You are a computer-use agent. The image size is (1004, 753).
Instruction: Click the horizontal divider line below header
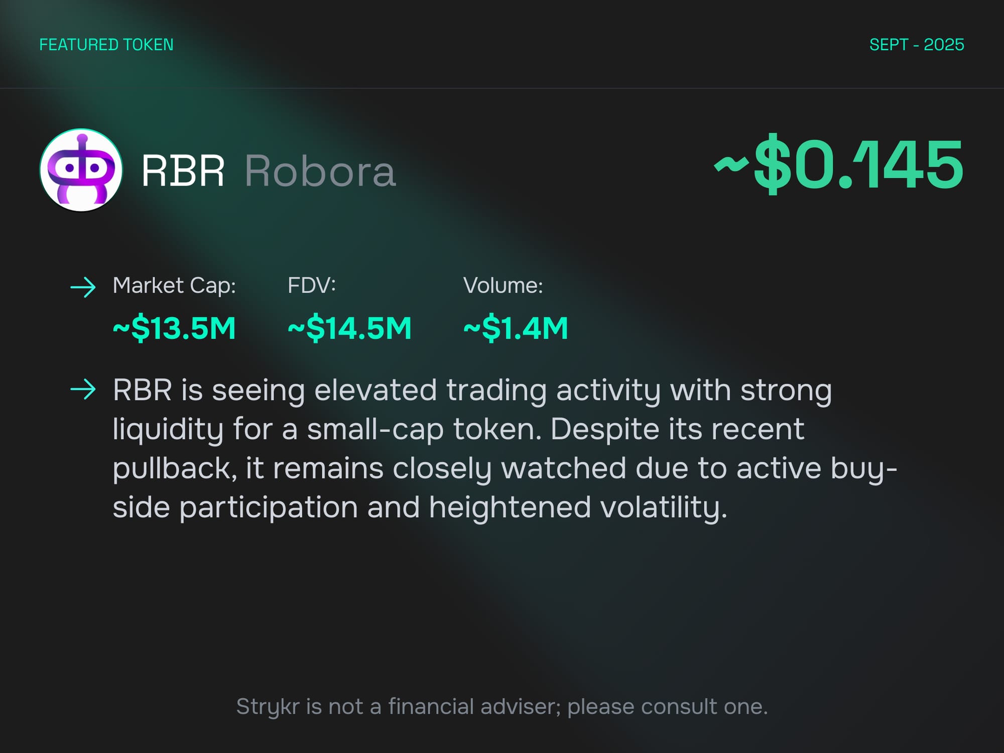click(x=502, y=88)
